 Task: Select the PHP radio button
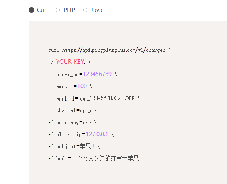click(x=58, y=10)
